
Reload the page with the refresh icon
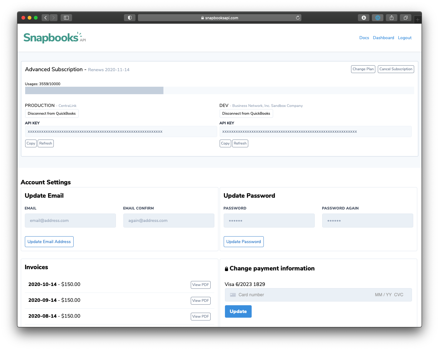coord(298,18)
